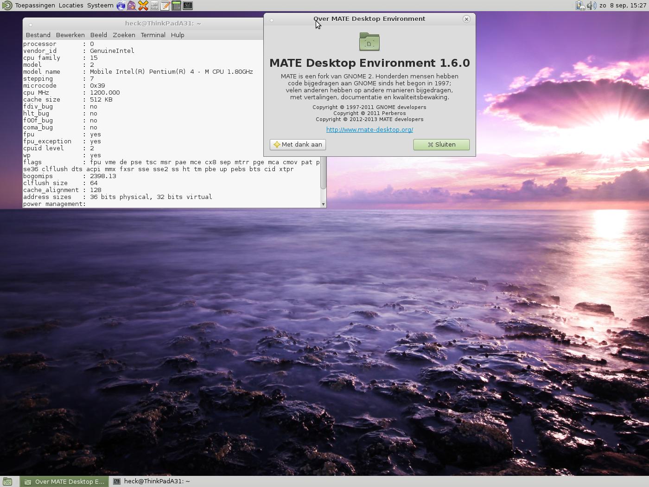Click the Met dank aan button

coord(298,145)
